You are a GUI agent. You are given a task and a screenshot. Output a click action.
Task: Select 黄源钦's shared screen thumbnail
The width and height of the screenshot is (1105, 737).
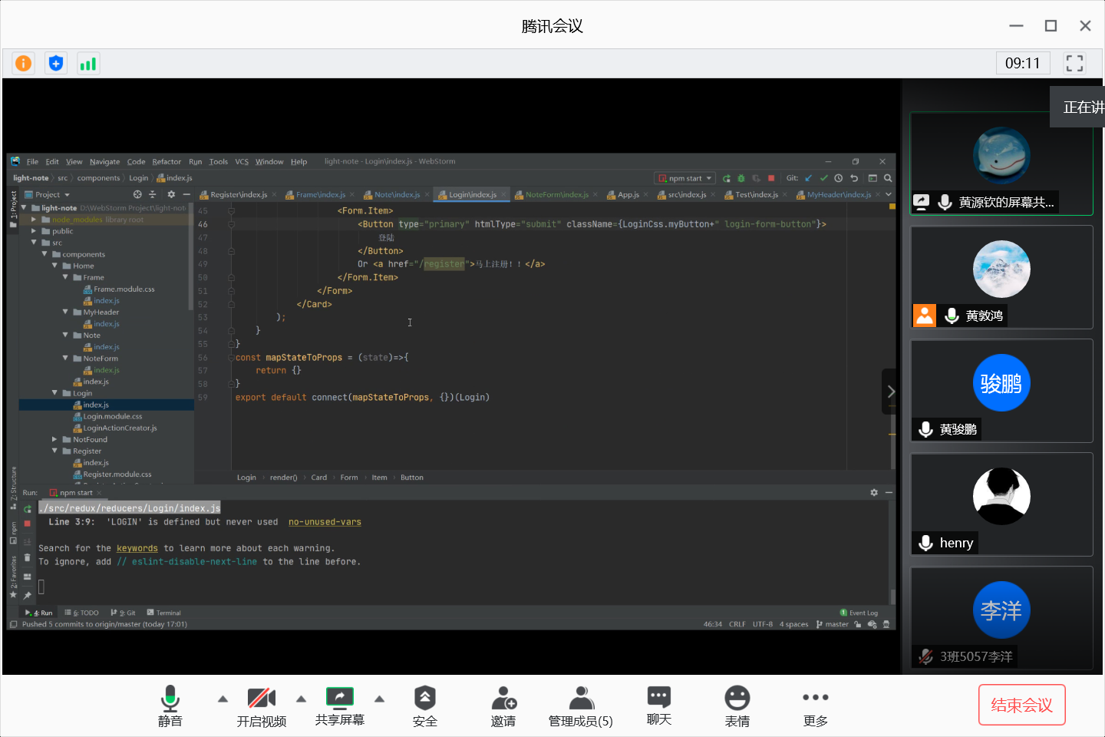[x=1001, y=164]
